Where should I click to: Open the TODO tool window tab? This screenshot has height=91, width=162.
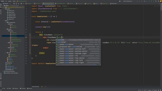pyautogui.click(x=9, y=88)
